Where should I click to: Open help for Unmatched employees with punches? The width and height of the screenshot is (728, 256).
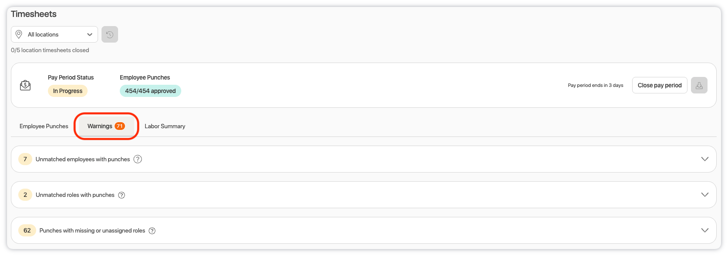(x=138, y=159)
